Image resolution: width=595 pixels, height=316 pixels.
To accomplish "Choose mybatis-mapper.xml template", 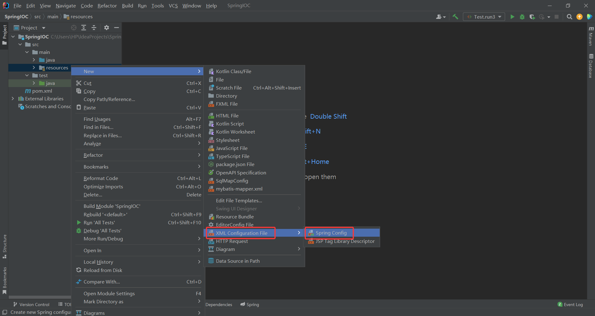I will (254, 189).
